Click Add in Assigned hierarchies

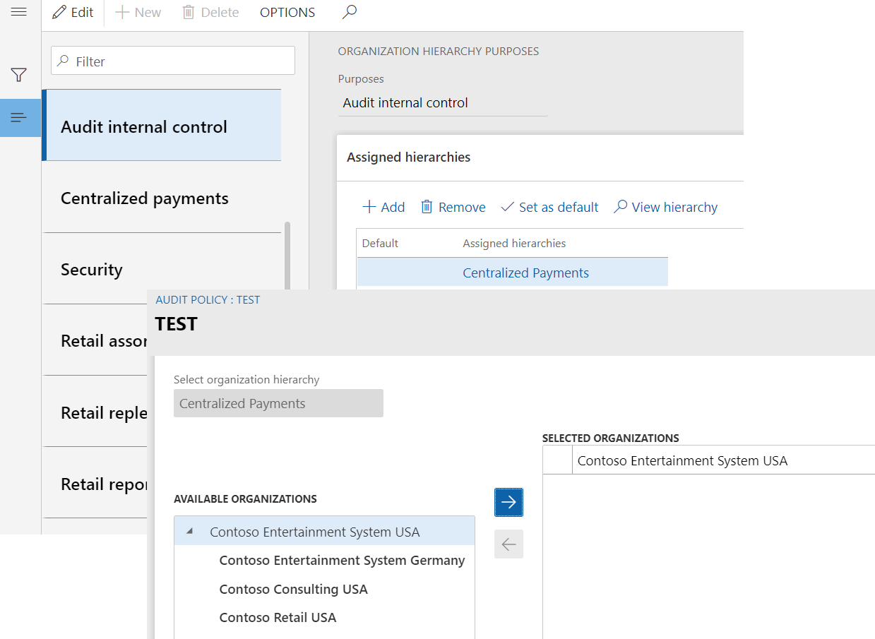[383, 207]
